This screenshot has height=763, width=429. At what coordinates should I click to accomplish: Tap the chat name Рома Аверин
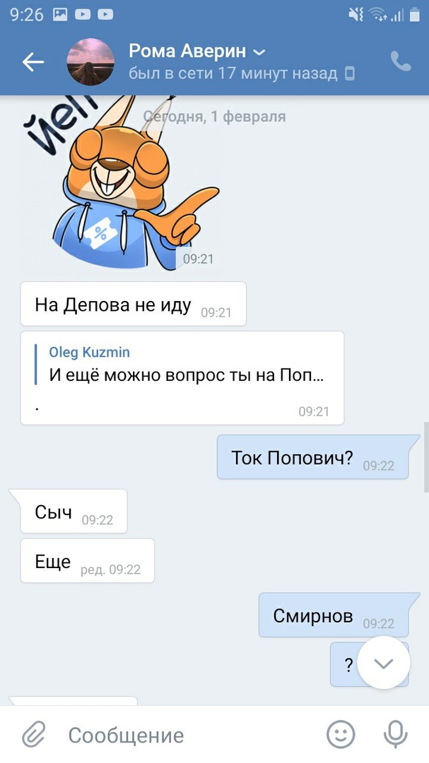[189, 51]
